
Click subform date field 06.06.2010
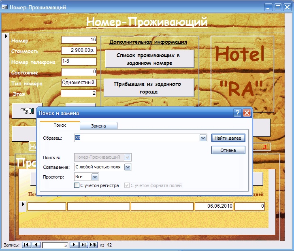pyautogui.click(x=214, y=206)
